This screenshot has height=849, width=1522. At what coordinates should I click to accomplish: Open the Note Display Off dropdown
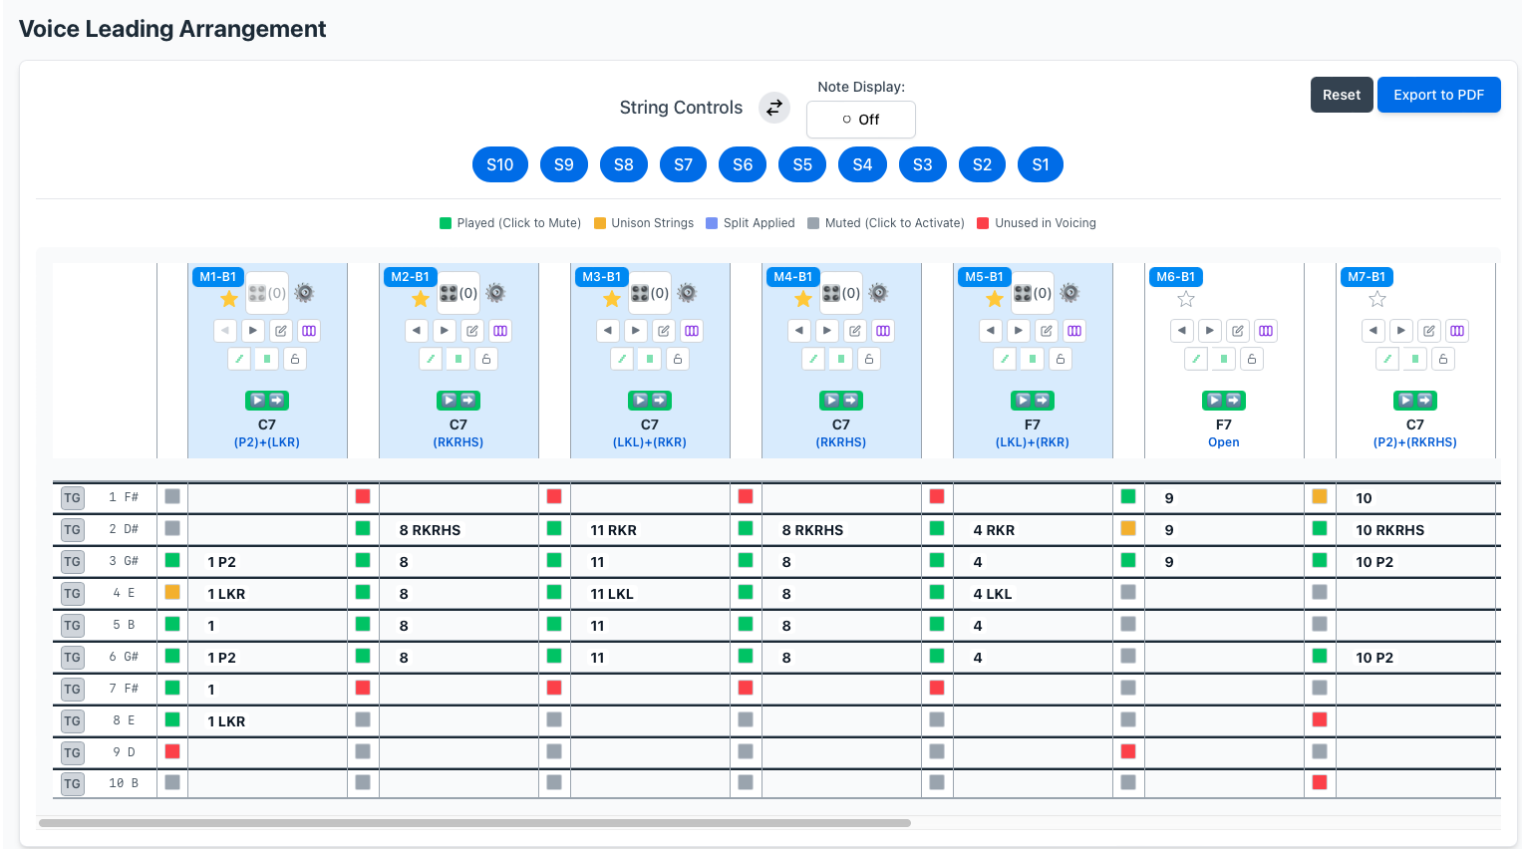(861, 120)
